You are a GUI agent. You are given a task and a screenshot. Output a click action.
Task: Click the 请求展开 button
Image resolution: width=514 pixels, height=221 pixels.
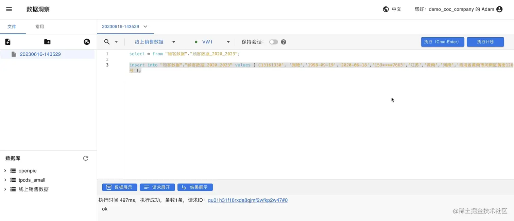(x=157, y=187)
